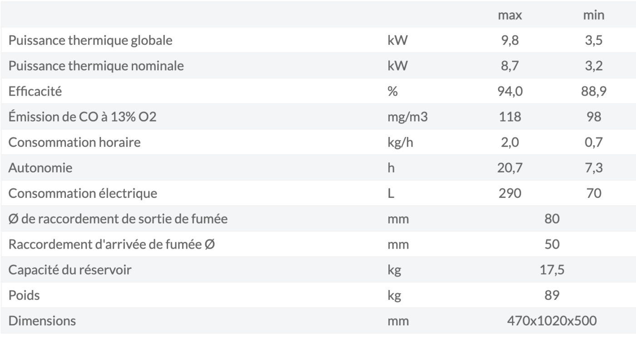Select the "Puissance thermique globale" row label

tap(90, 40)
